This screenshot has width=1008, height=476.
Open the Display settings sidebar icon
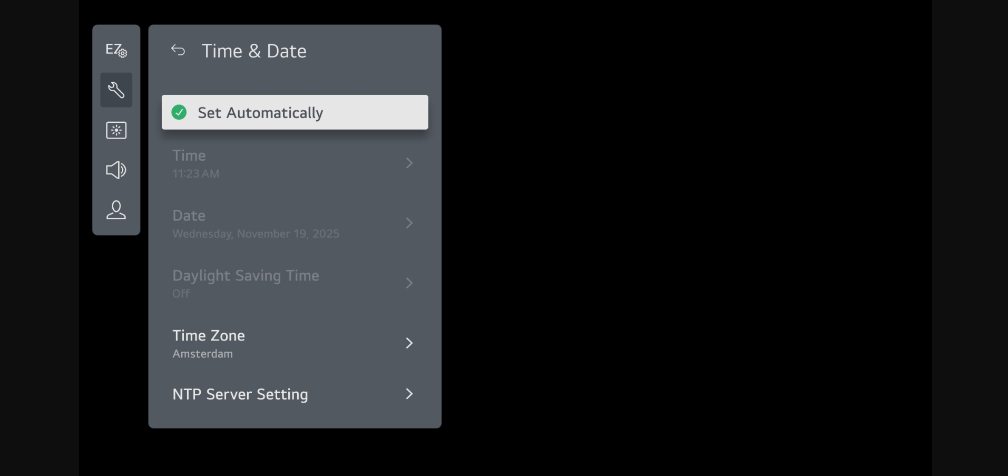tap(116, 130)
